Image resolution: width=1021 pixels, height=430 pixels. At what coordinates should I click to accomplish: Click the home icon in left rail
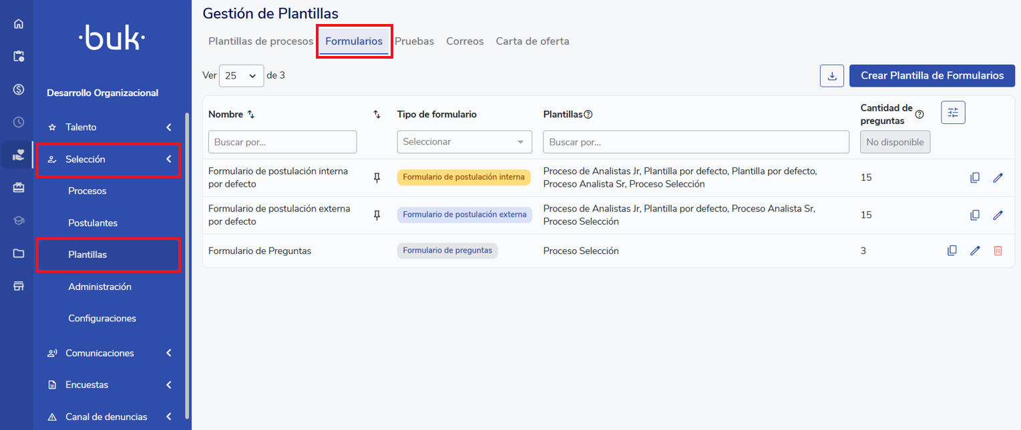pyautogui.click(x=19, y=24)
